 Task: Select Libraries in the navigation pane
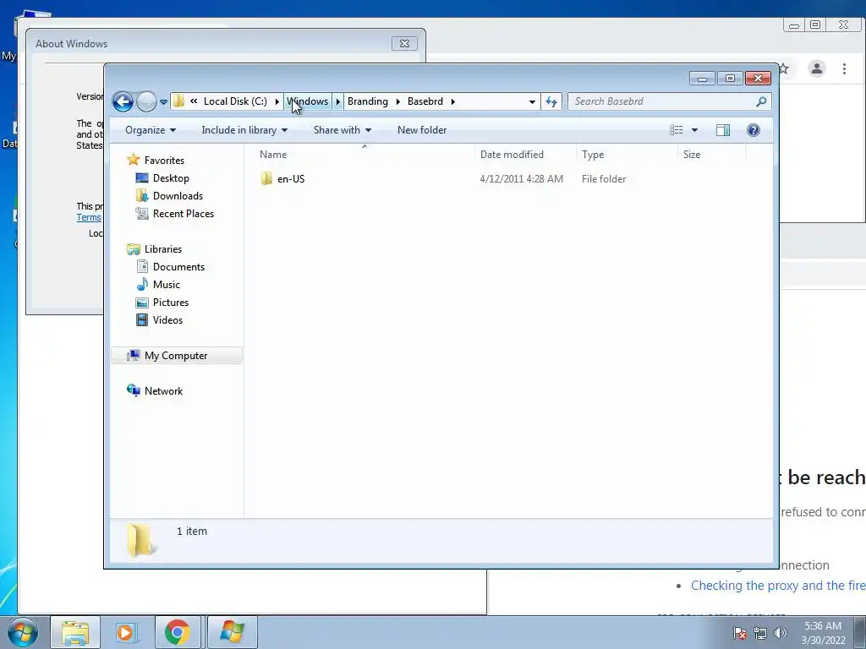tap(163, 249)
